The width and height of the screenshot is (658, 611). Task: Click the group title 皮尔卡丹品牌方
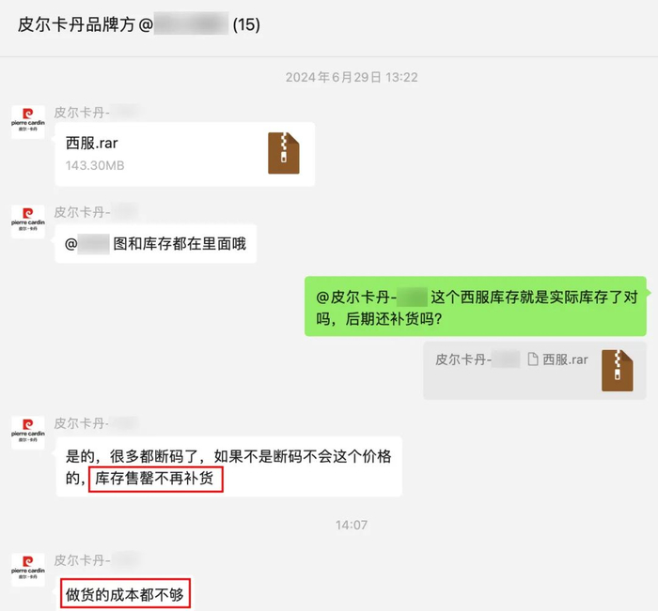point(76,24)
